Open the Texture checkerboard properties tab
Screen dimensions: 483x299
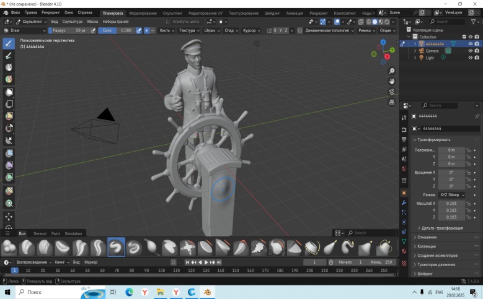404,263
